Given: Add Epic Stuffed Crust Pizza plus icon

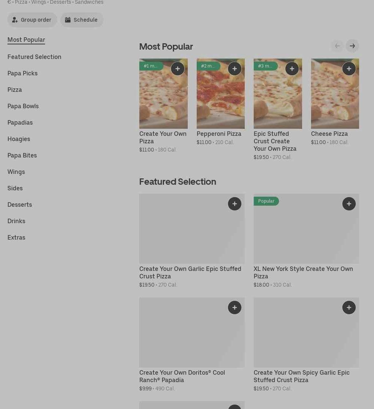Looking at the screenshot, I should pos(292,69).
